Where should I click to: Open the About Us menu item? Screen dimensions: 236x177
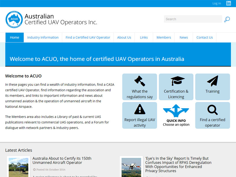tap(124, 37)
